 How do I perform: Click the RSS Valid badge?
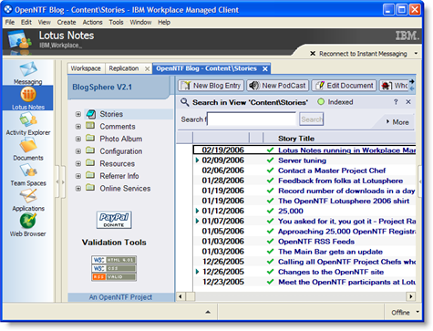(x=114, y=277)
